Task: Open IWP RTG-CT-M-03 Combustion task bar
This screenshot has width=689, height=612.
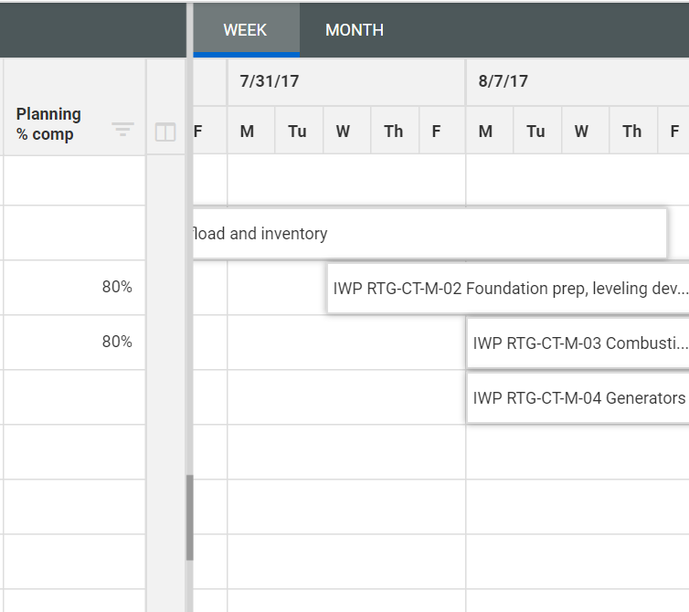Action: click(578, 343)
